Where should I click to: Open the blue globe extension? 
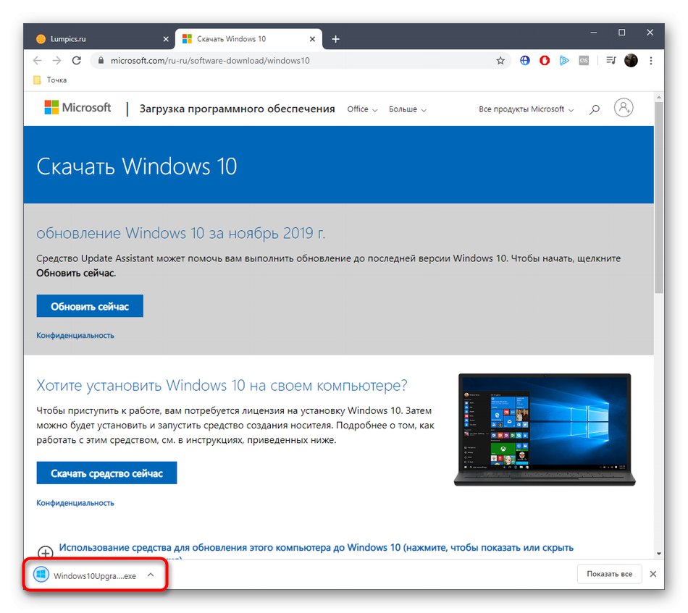coord(525,61)
